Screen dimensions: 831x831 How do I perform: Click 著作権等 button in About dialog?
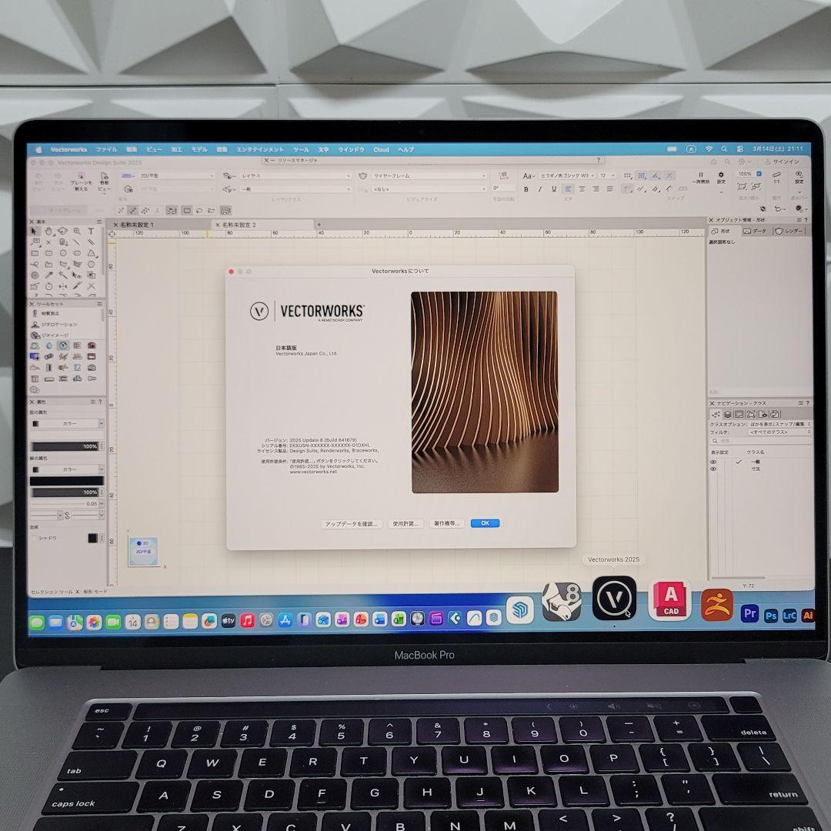[447, 524]
